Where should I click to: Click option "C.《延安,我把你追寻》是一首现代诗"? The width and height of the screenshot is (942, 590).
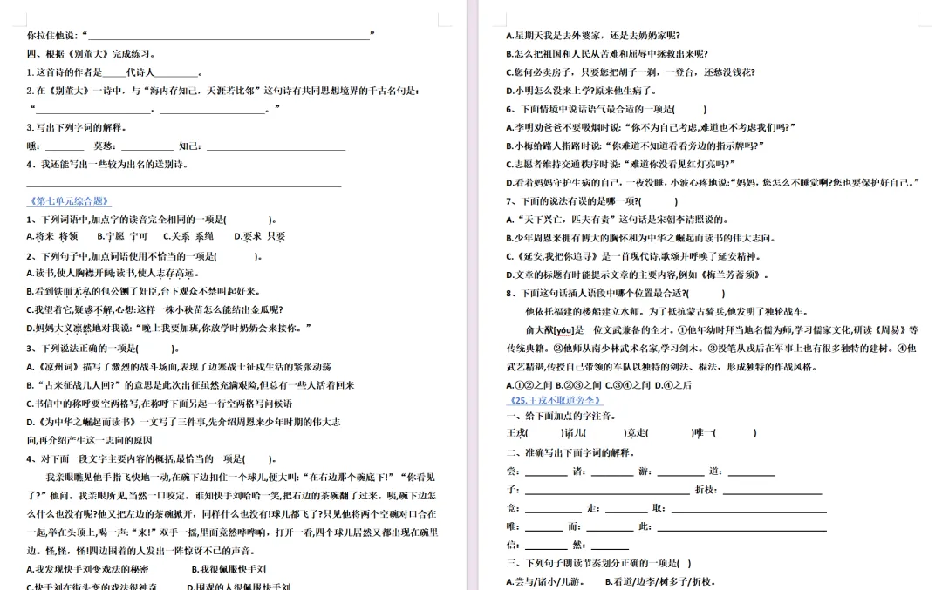(635, 256)
